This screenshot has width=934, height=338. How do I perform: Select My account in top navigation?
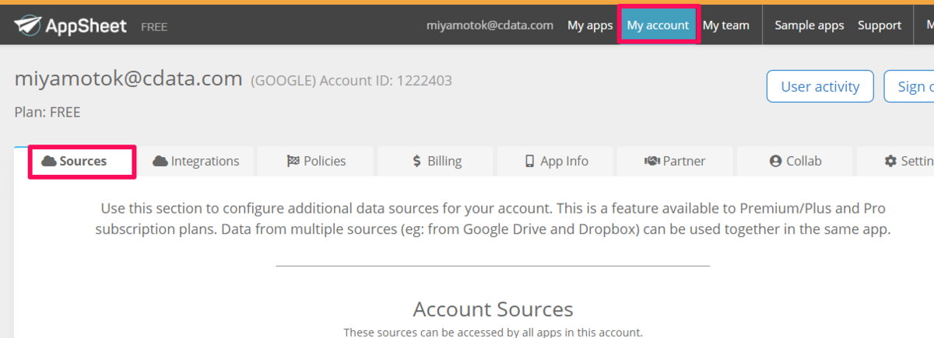(x=658, y=25)
